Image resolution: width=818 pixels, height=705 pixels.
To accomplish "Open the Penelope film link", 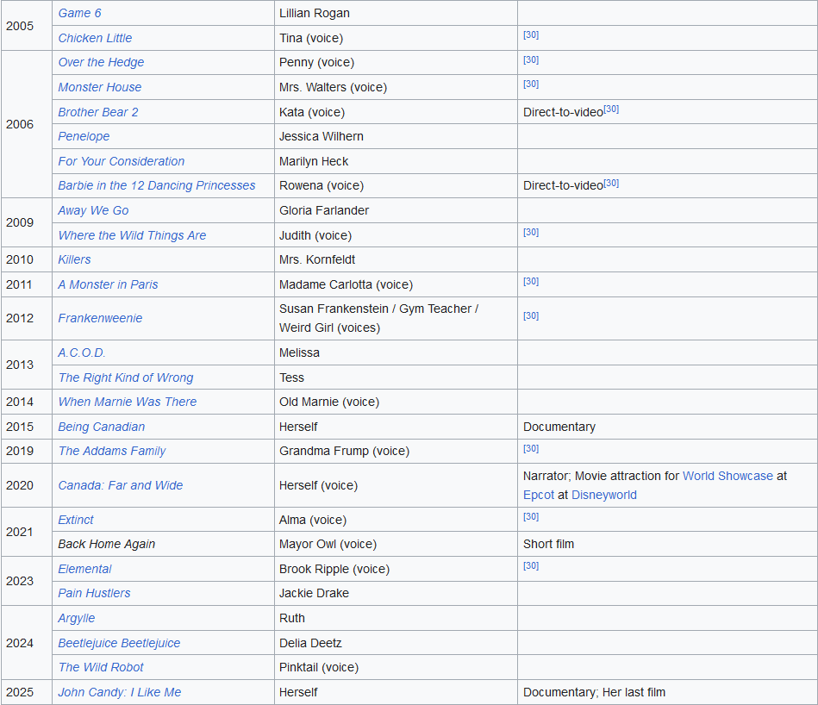I will tap(84, 136).
